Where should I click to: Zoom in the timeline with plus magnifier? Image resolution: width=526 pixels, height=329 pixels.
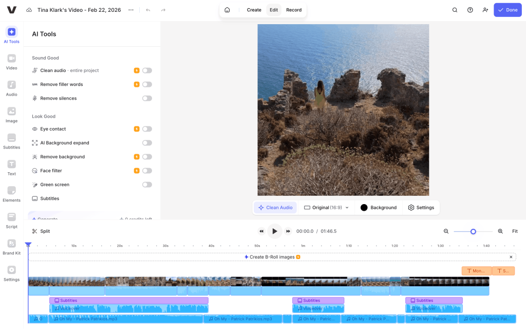click(500, 231)
